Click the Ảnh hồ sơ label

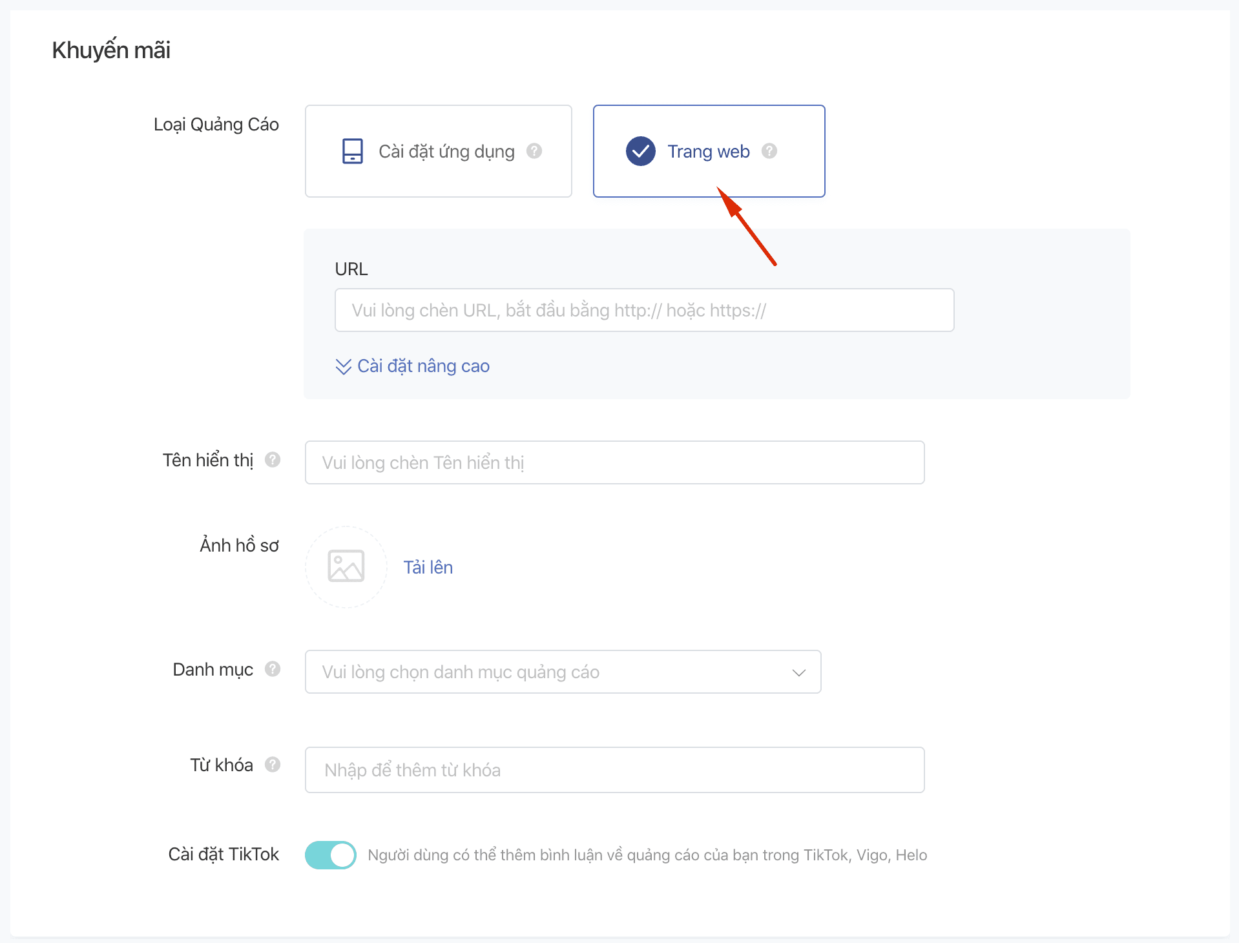click(240, 545)
